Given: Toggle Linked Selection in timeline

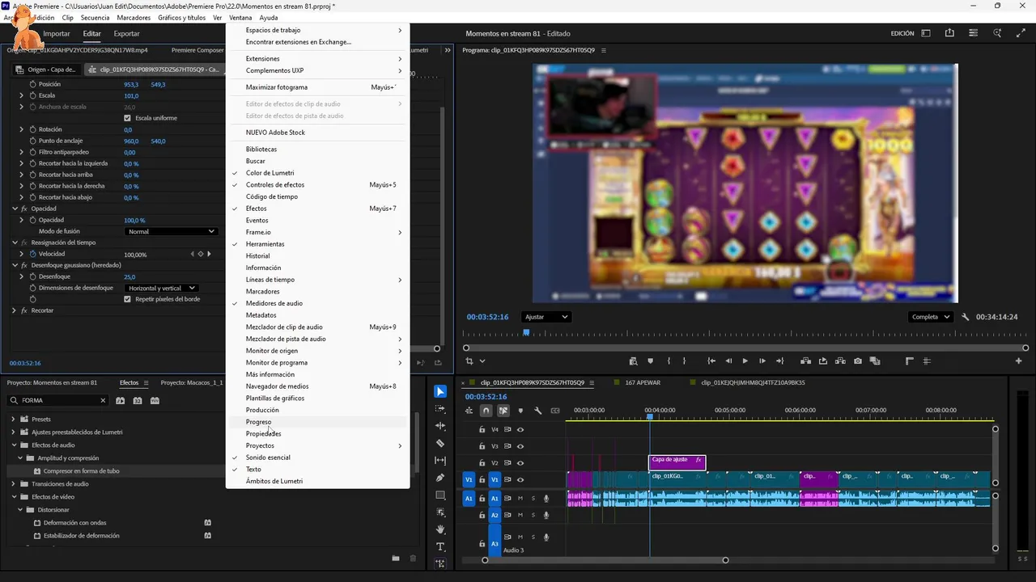Looking at the screenshot, I should tap(503, 411).
